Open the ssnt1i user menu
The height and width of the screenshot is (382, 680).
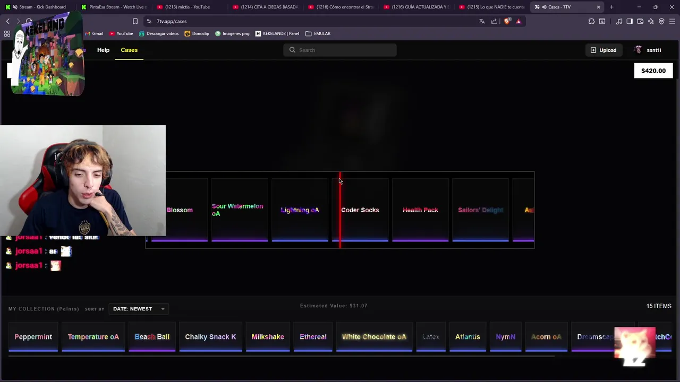coord(648,50)
